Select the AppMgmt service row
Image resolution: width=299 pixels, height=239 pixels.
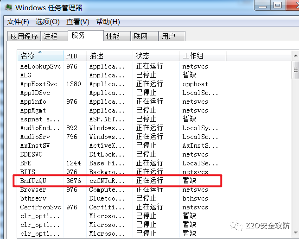pos(121,110)
